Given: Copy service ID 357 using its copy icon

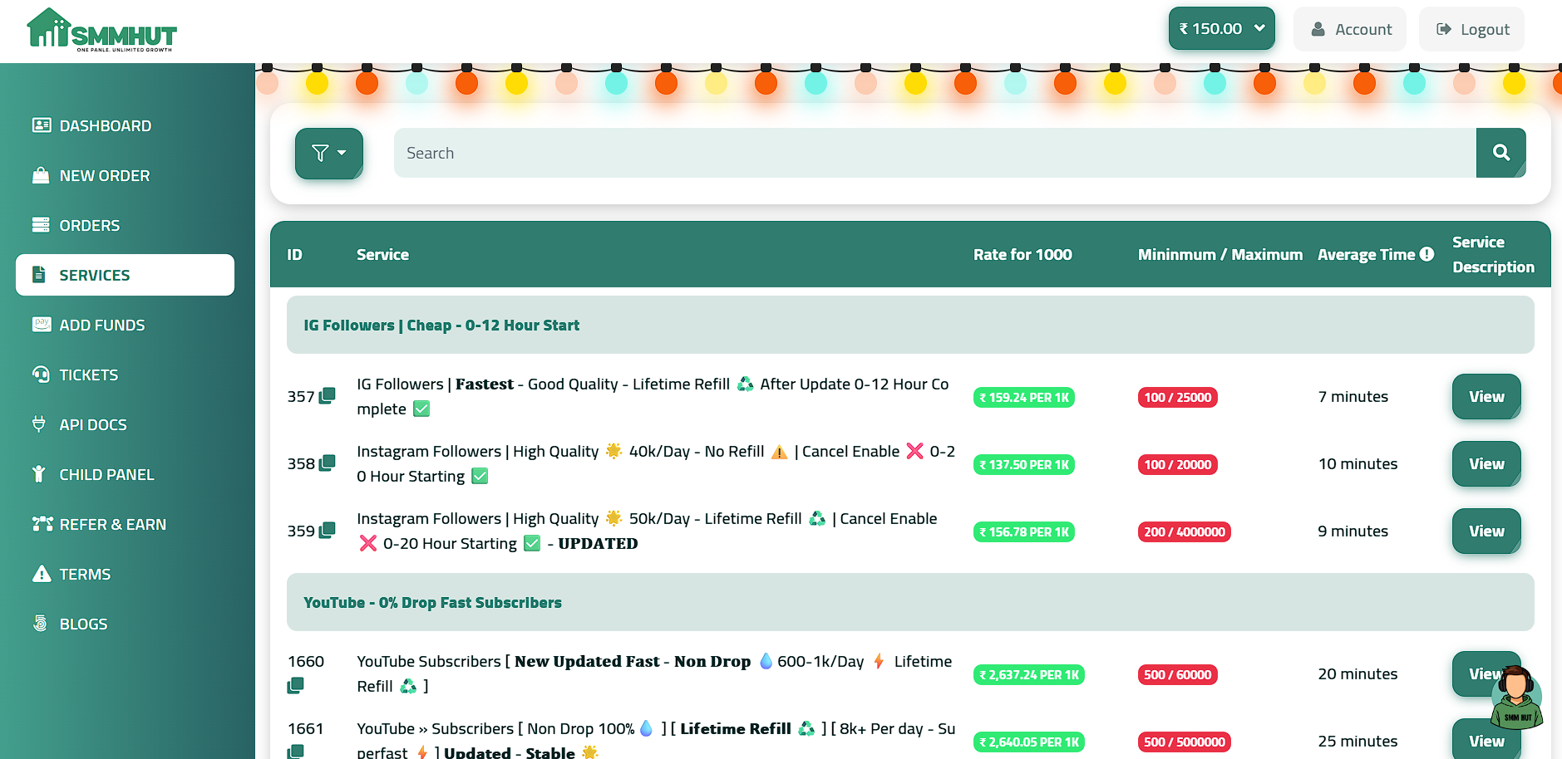Looking at the screenshot, I should point(328,396).
